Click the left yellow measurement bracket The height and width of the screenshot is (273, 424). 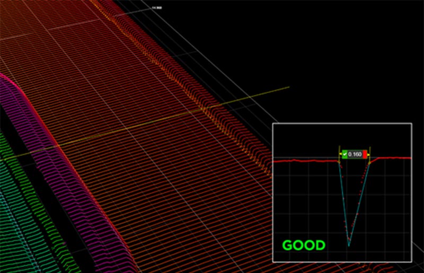[340, 154]
